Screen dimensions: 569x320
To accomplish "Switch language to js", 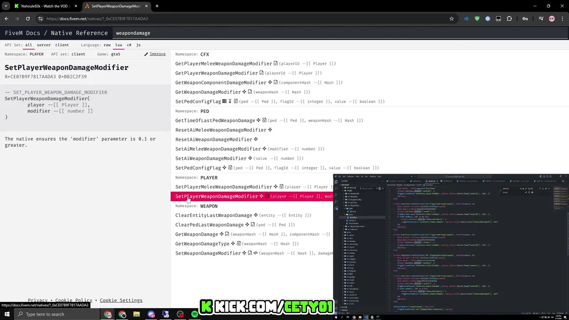I will click(x=138, y=45).
